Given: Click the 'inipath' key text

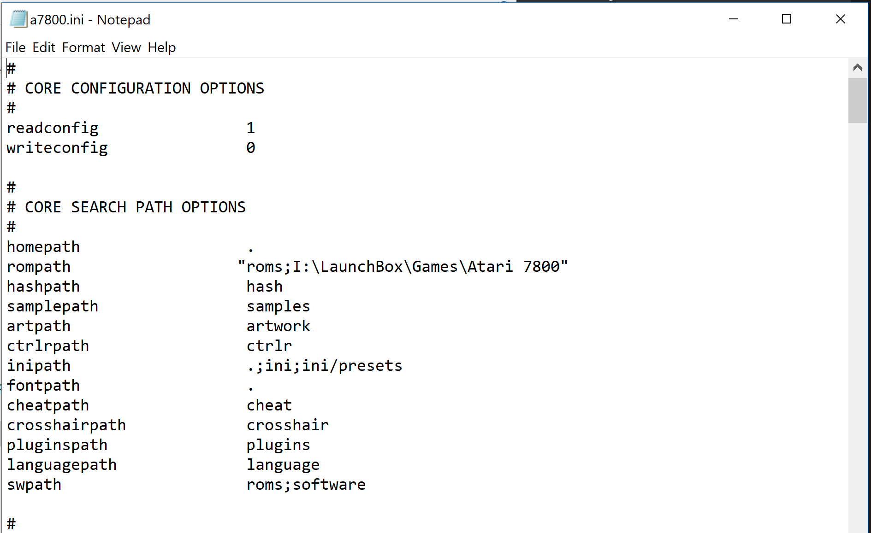Looking at the screenshot, I should click(39, 366).
